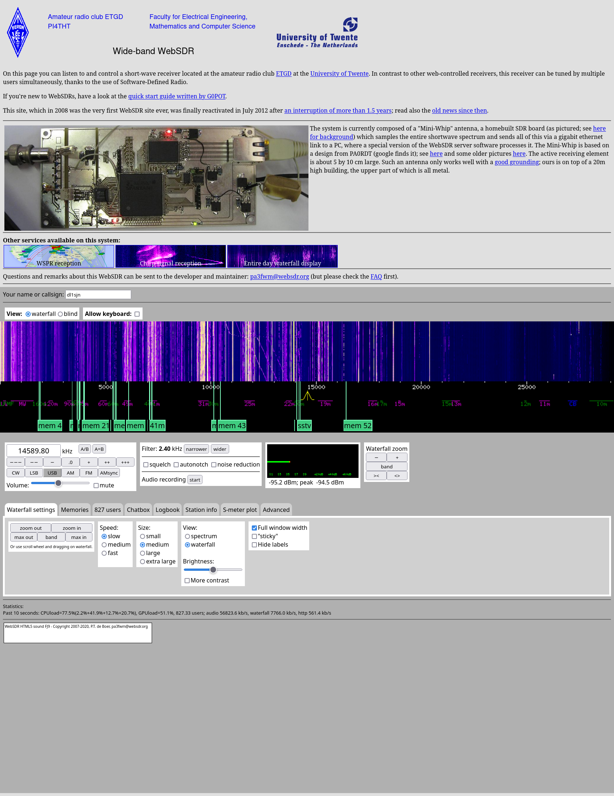Click the A/B VFO swap button
Screen dimensions: 614x796
point(85,449)
